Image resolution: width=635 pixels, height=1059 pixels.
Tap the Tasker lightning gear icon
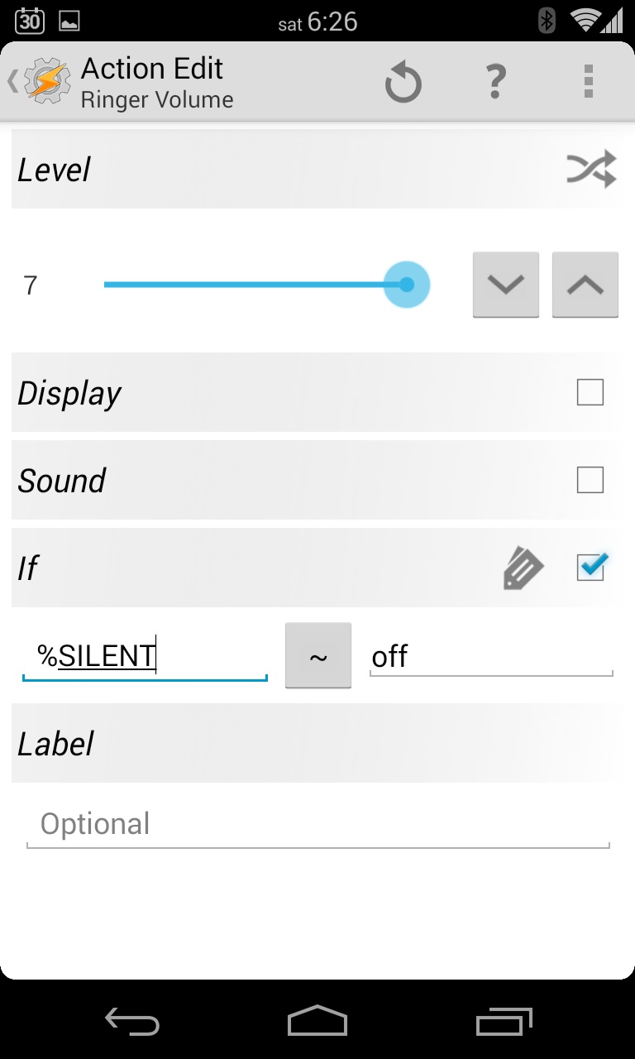tap(46, 81)
